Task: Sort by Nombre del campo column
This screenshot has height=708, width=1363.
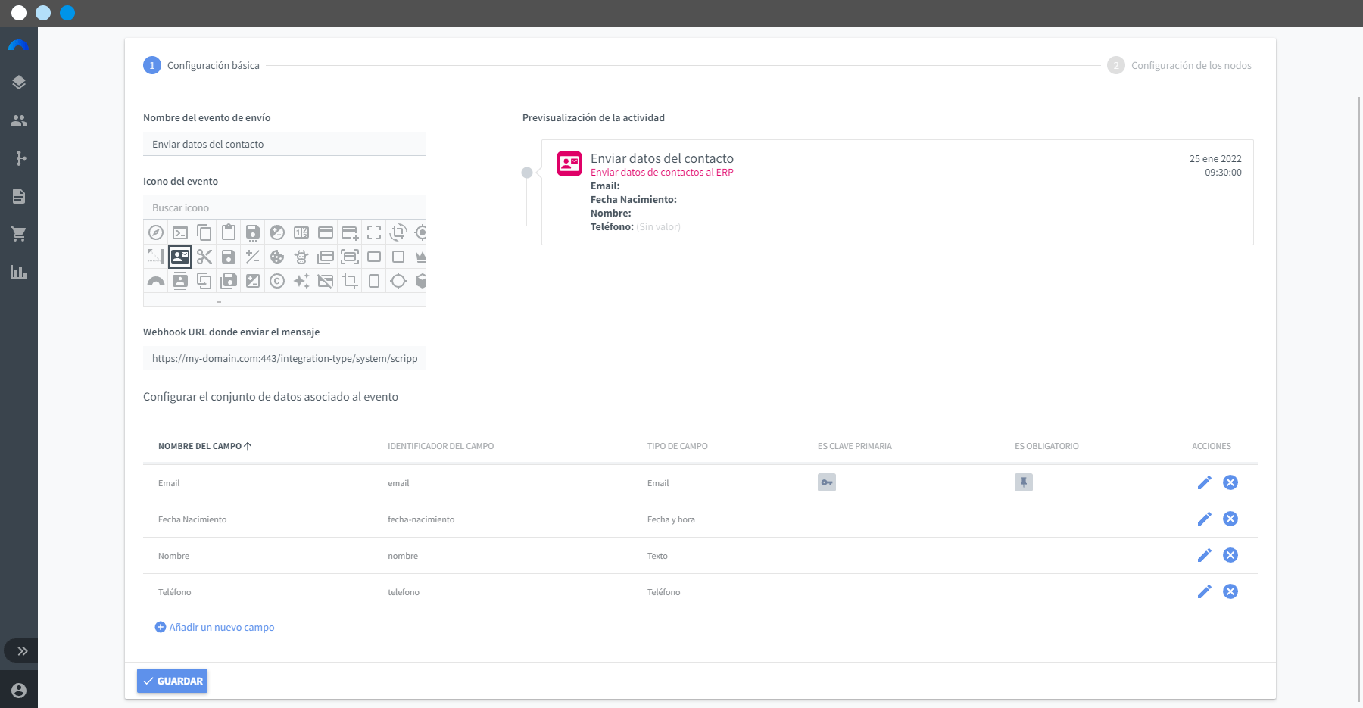Action: (x=204, y=446)
